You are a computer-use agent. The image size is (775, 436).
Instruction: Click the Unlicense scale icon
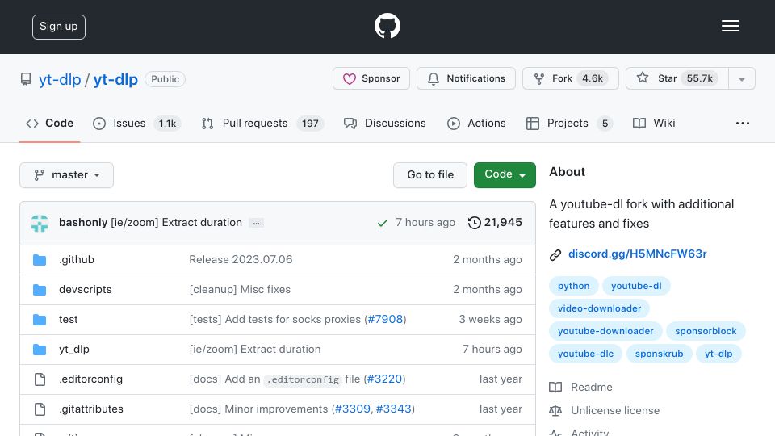click(555, 410)
